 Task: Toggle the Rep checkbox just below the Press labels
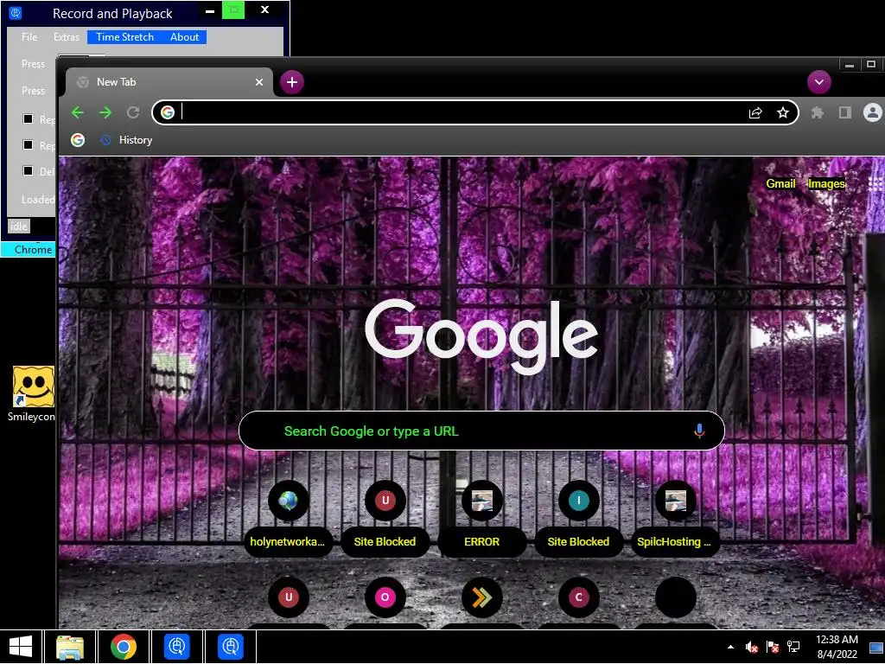coord(28,118)
